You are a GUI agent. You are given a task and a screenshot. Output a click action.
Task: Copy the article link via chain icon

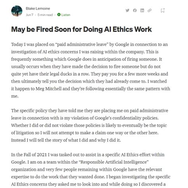click(x=150, y=10)
